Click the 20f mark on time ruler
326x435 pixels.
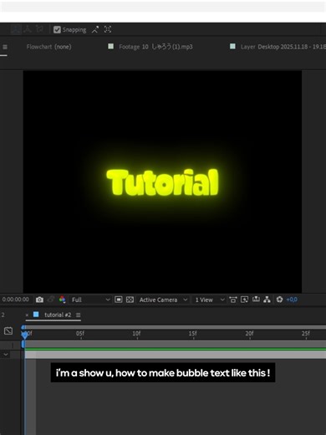(x=249, y=333)
